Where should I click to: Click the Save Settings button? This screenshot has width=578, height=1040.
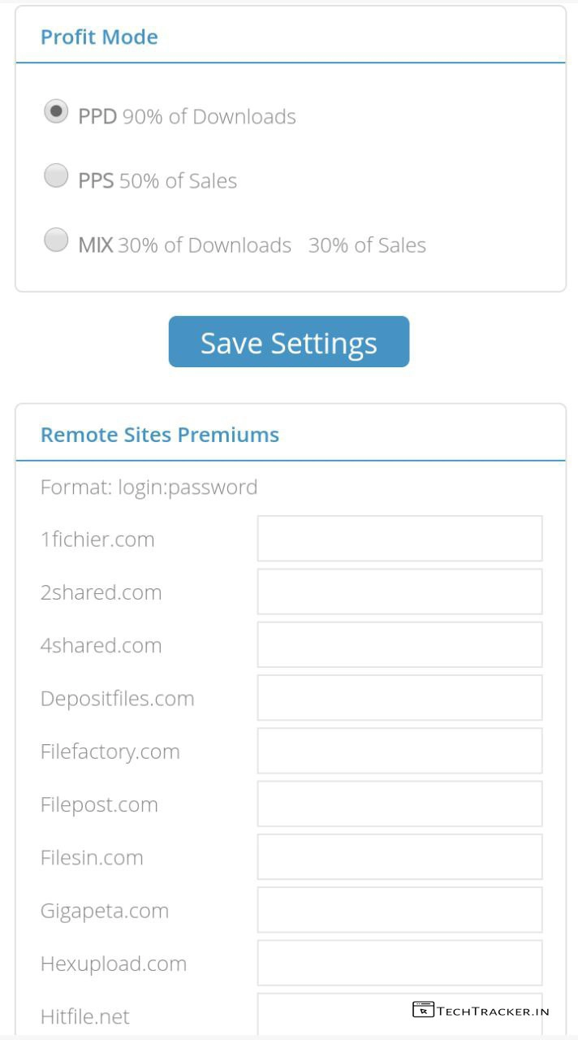[289, 342]
